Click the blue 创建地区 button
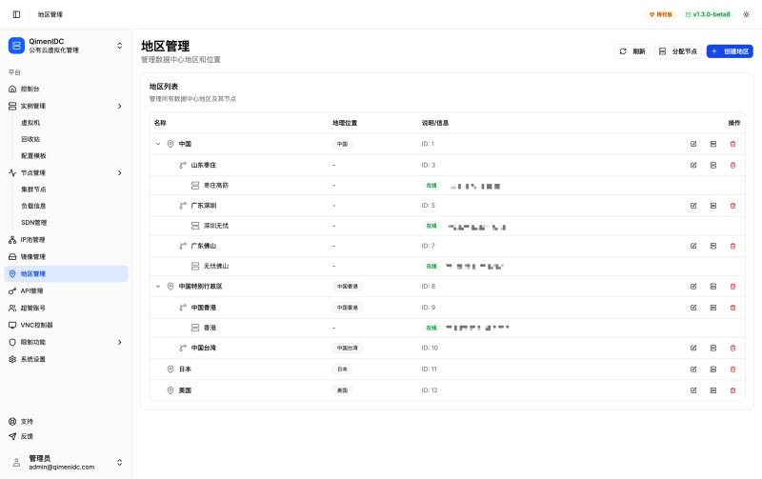 730,51
